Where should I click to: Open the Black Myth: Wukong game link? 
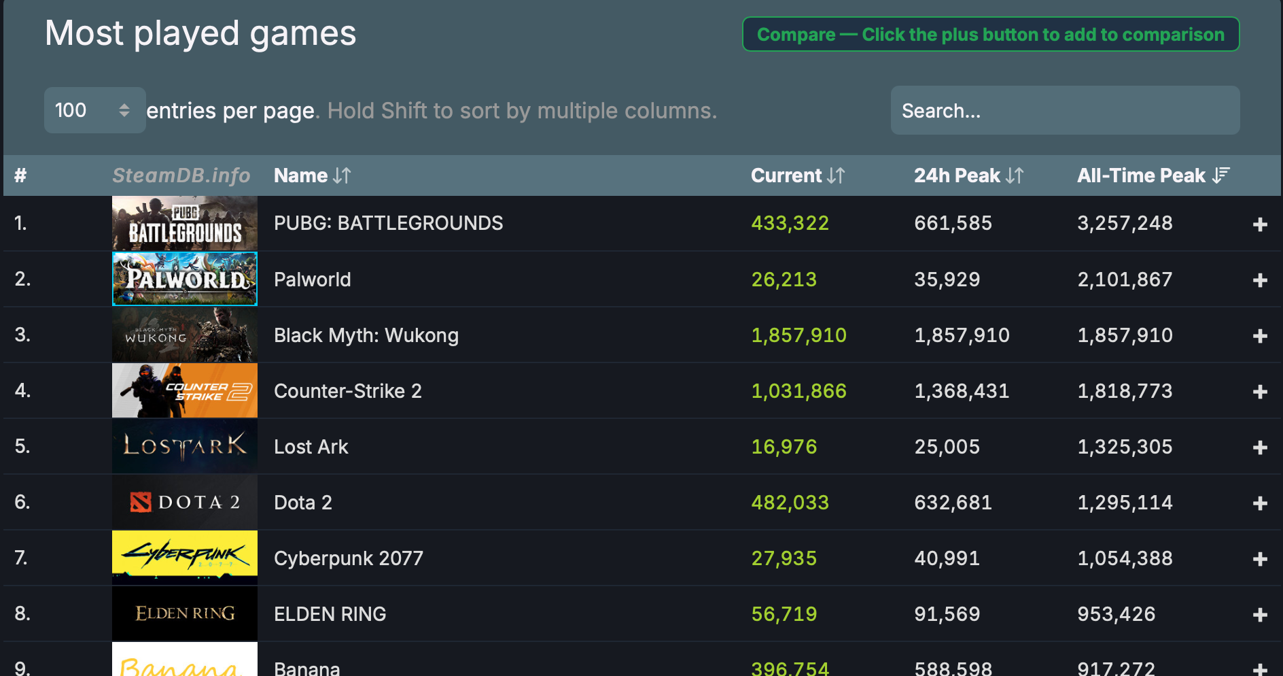pyautogui.click(x=366, y=335)
